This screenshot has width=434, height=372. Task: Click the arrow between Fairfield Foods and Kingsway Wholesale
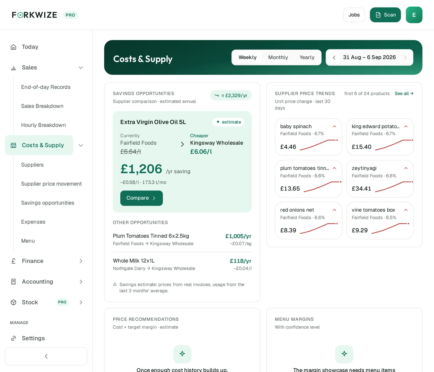point(182,144)
